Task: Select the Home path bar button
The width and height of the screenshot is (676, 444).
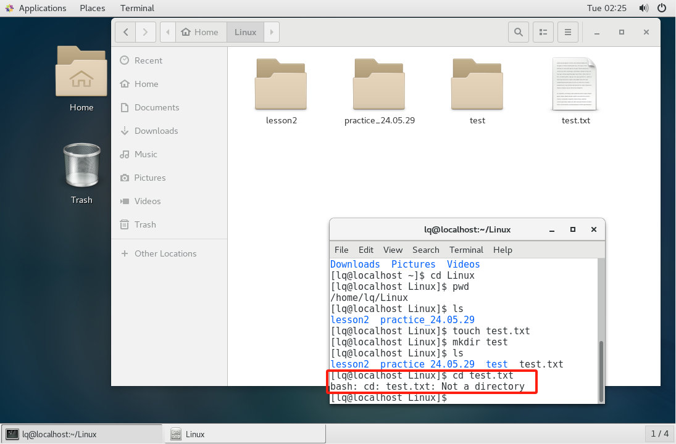Action: [201, 32]
